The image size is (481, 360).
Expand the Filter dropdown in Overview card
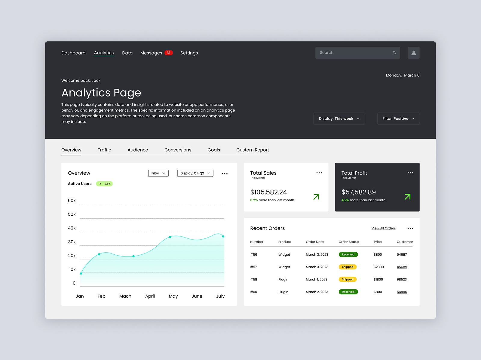pos(158,173)
